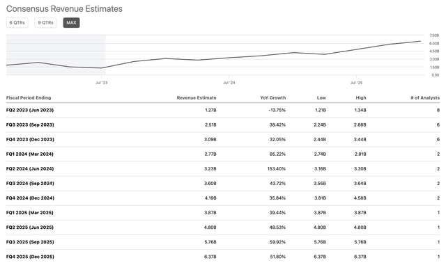Click the Jul '24 chart axis label
Image resolution: width=446 pixels, height=265 pixels.
(229, 83)
